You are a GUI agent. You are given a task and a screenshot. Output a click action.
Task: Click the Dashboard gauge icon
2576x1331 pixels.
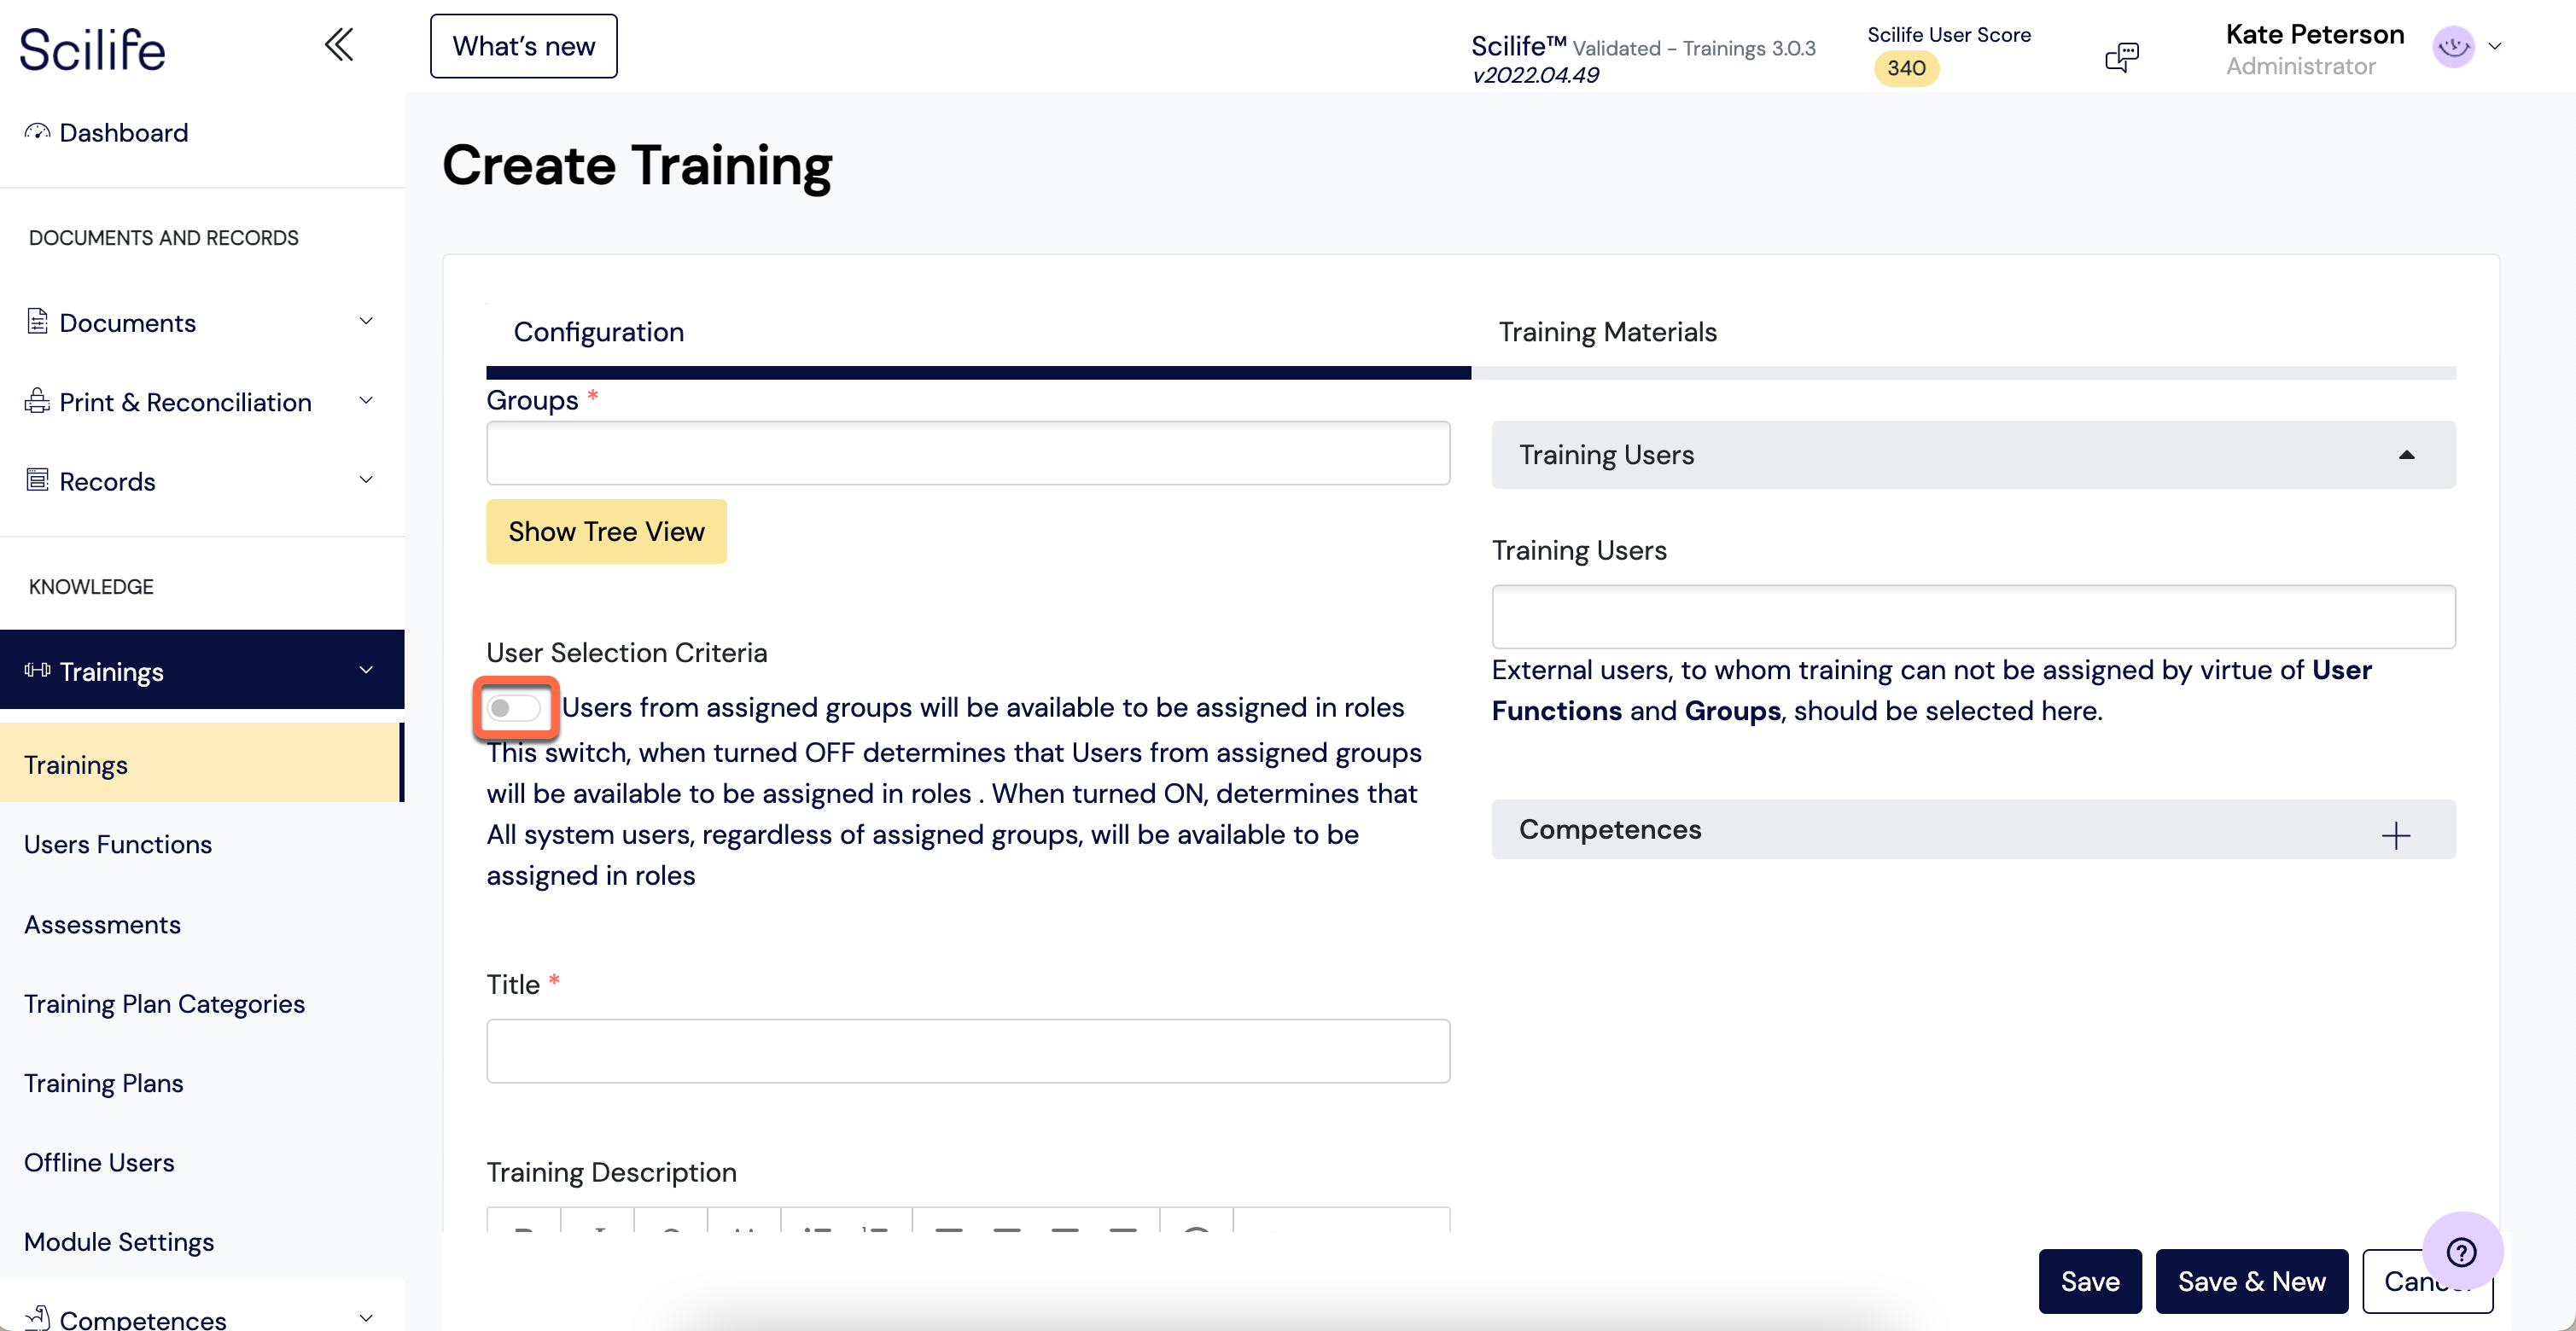tap(37, 132)
